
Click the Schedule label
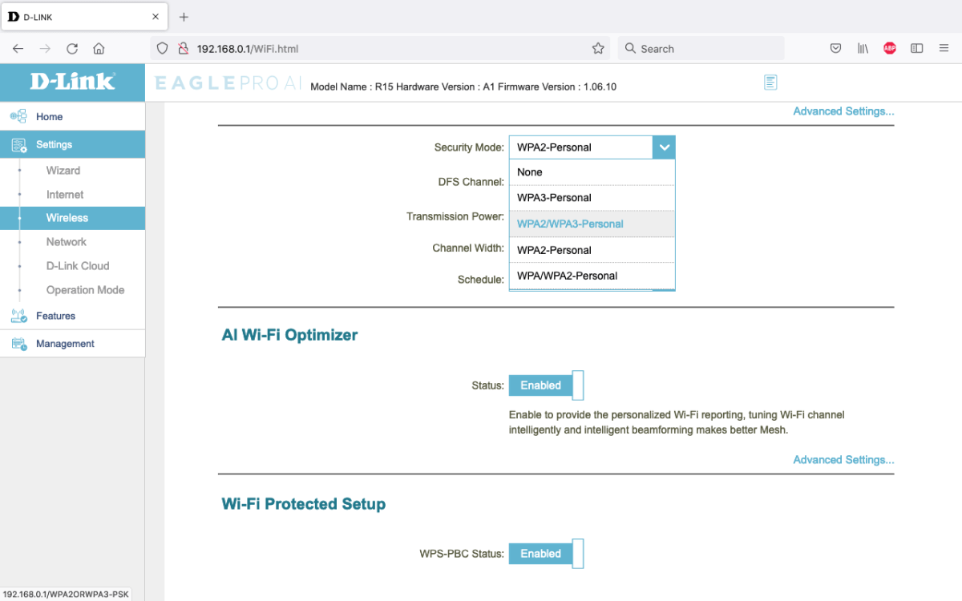point(481,280)
